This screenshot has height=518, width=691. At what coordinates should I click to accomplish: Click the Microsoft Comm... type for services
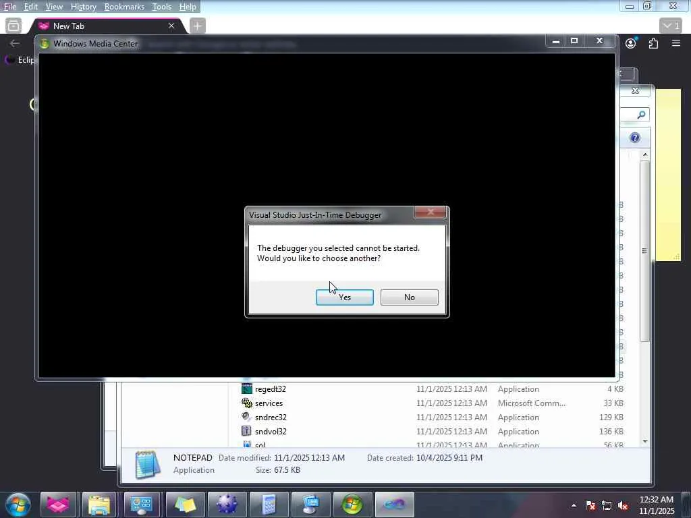coord(532,403)
